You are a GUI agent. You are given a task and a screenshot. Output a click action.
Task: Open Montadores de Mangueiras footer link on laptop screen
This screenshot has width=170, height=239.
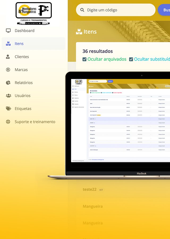pyautogui.click(x=98, y=160)
